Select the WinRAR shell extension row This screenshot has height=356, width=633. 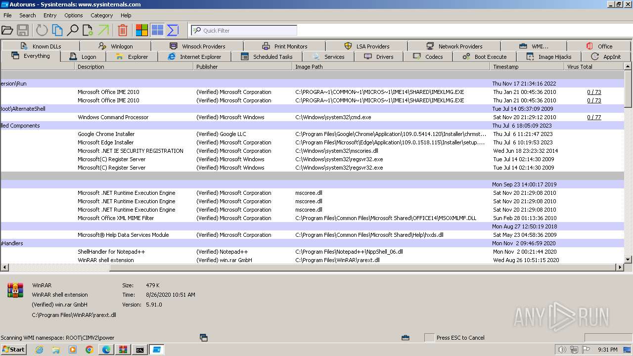313,260
